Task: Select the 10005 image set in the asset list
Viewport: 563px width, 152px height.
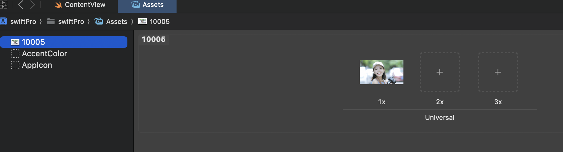Action: (64, 42)
